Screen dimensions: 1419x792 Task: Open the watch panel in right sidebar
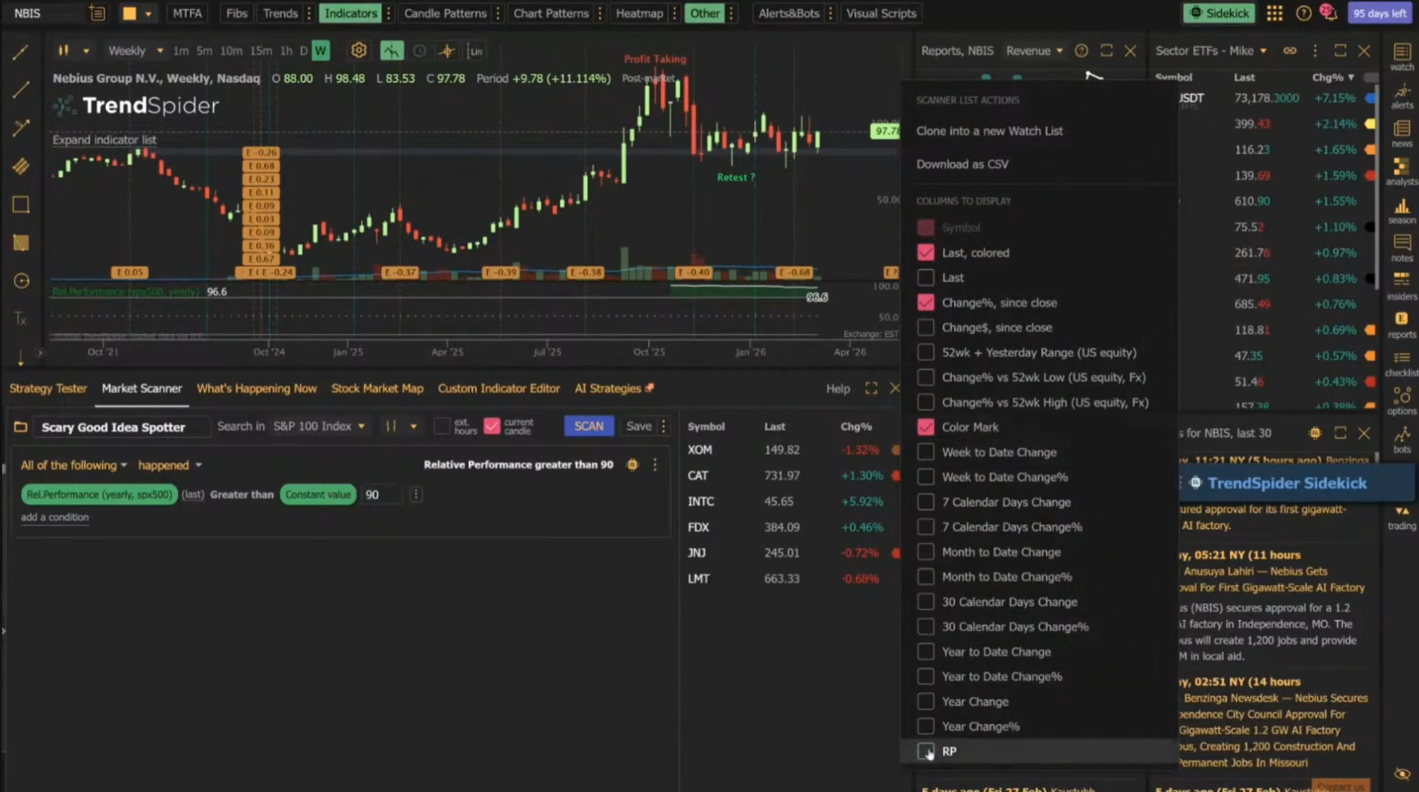1401,56
